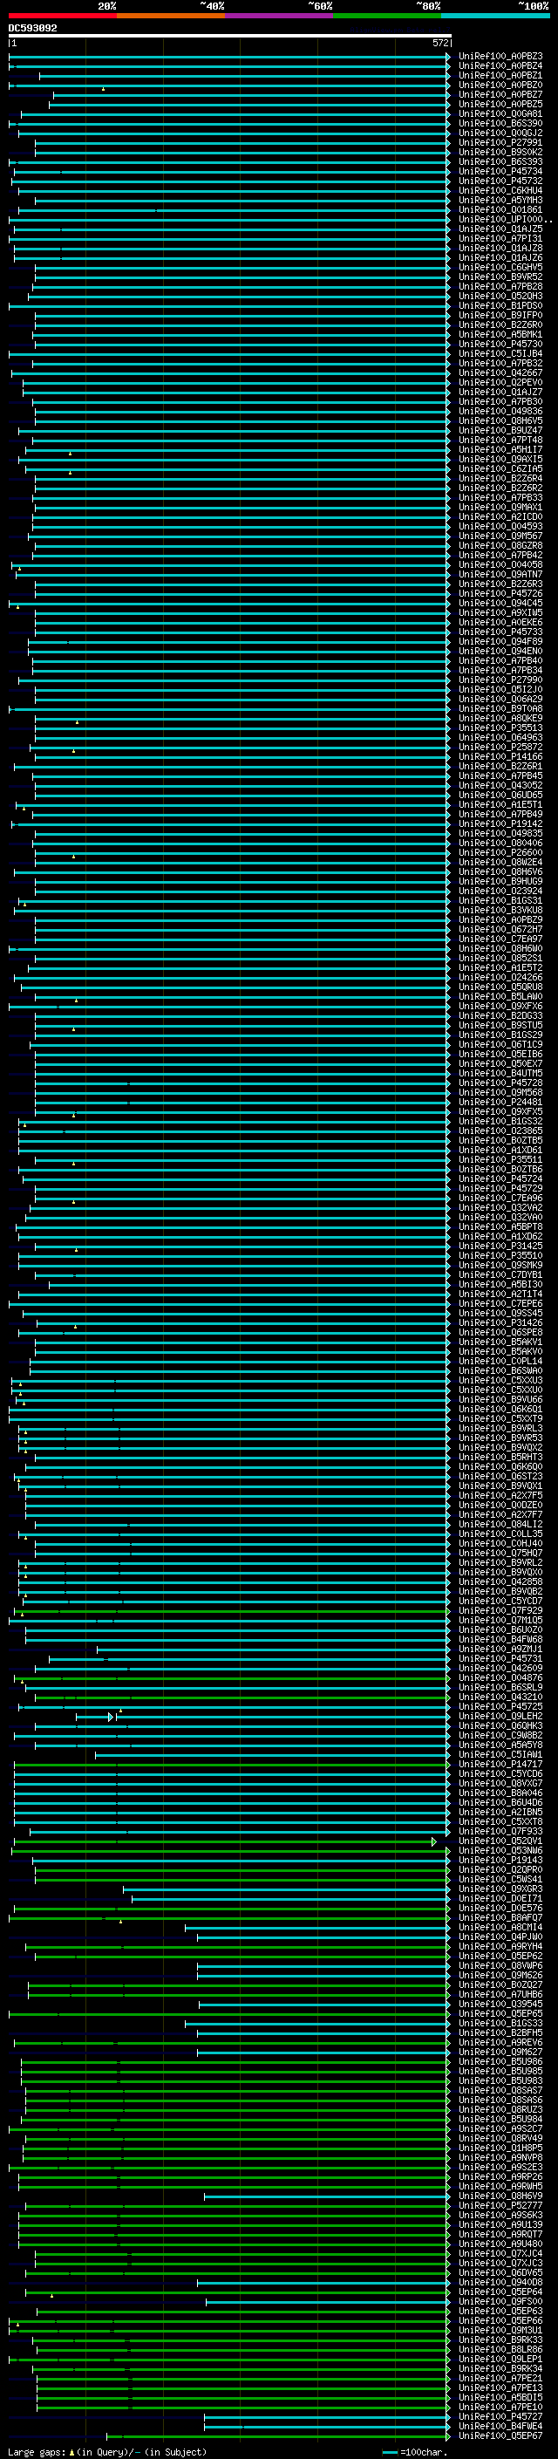This screenshot has height=2459, width=558.
Task: Click the query end position 572
Action: coord(439,43)
